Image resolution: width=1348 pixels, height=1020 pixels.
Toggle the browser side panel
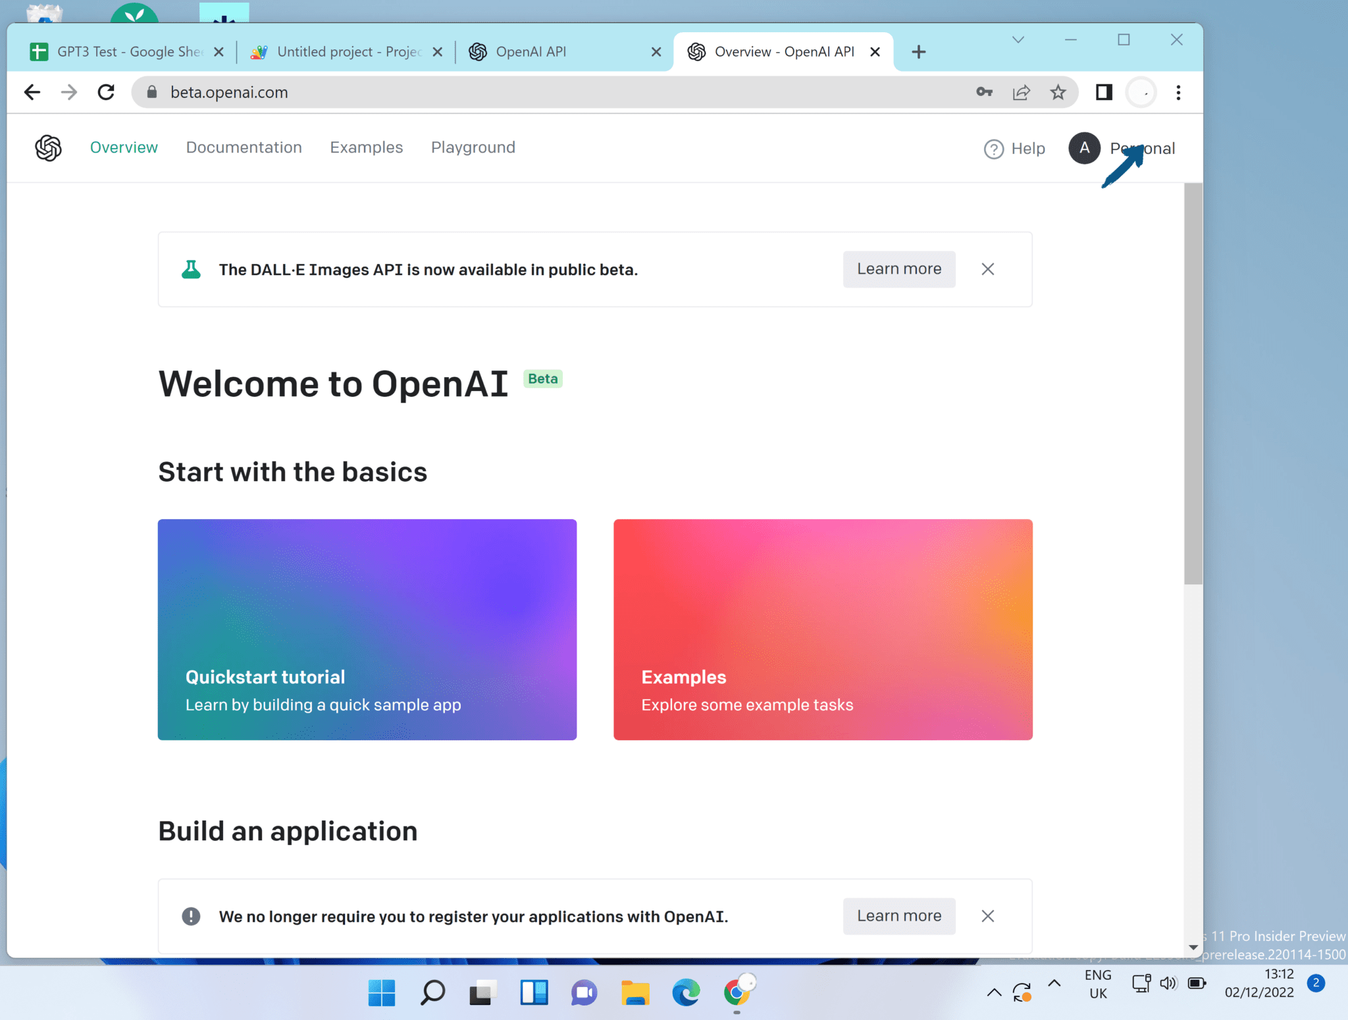[x=1104, y=92]
